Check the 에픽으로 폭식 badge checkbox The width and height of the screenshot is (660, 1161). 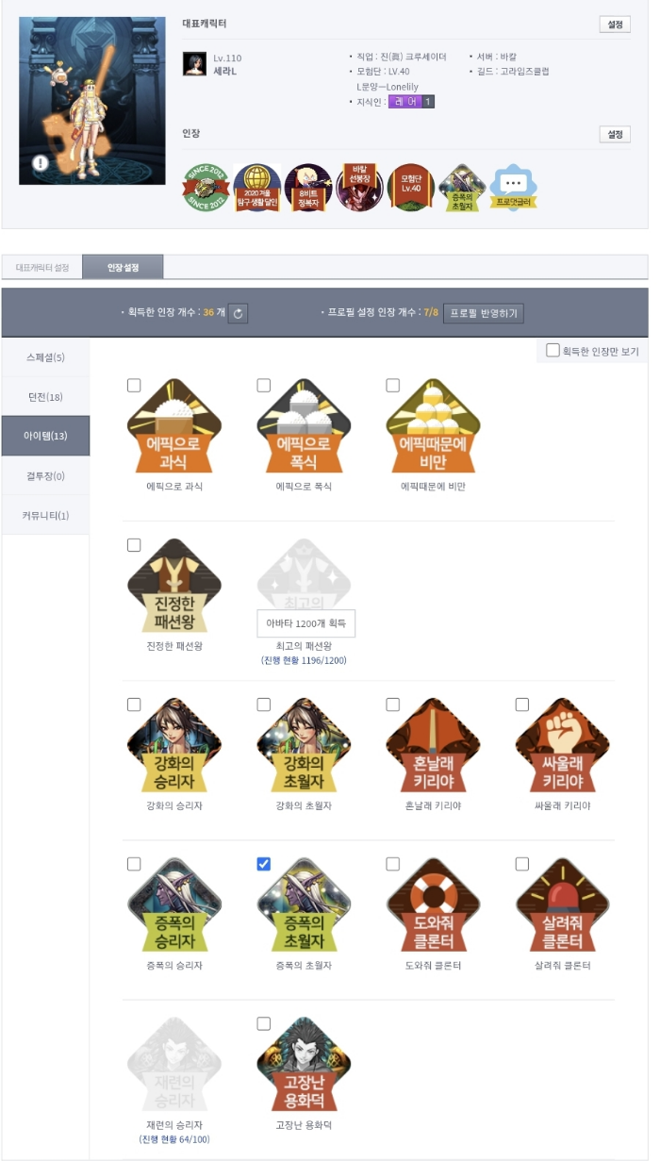coord(263,385)
